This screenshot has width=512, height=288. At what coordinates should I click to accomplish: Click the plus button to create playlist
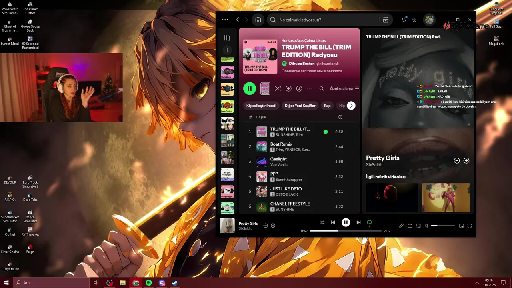227,50
